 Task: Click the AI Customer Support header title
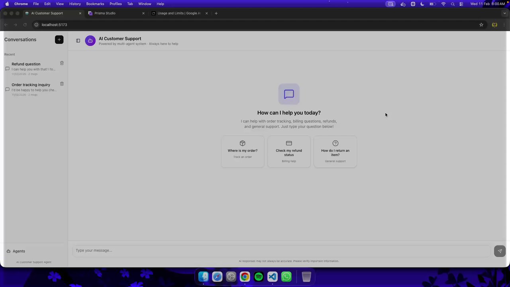(120, 39)
